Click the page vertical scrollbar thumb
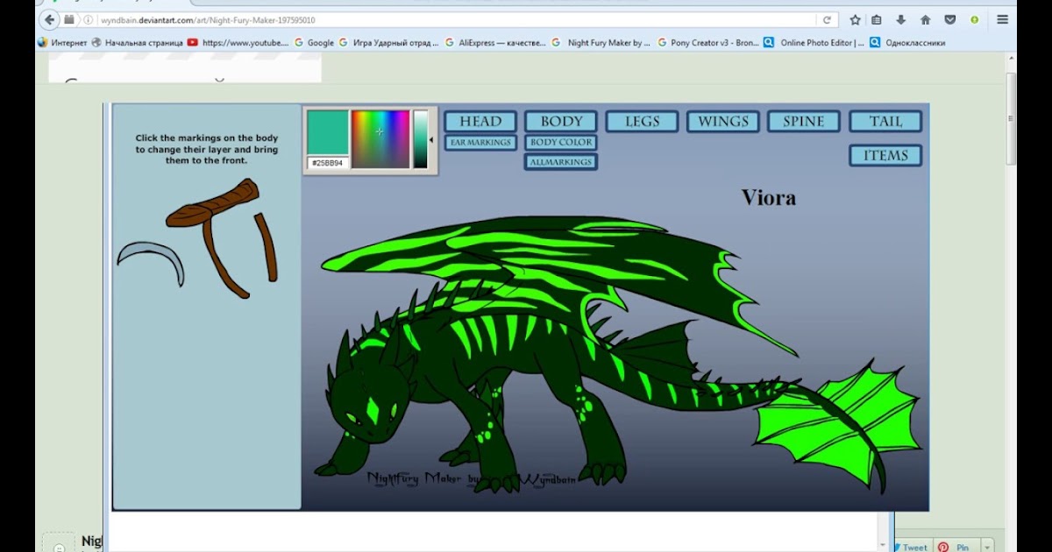This screenshot has height=552, width=1052. (1011, 118)
